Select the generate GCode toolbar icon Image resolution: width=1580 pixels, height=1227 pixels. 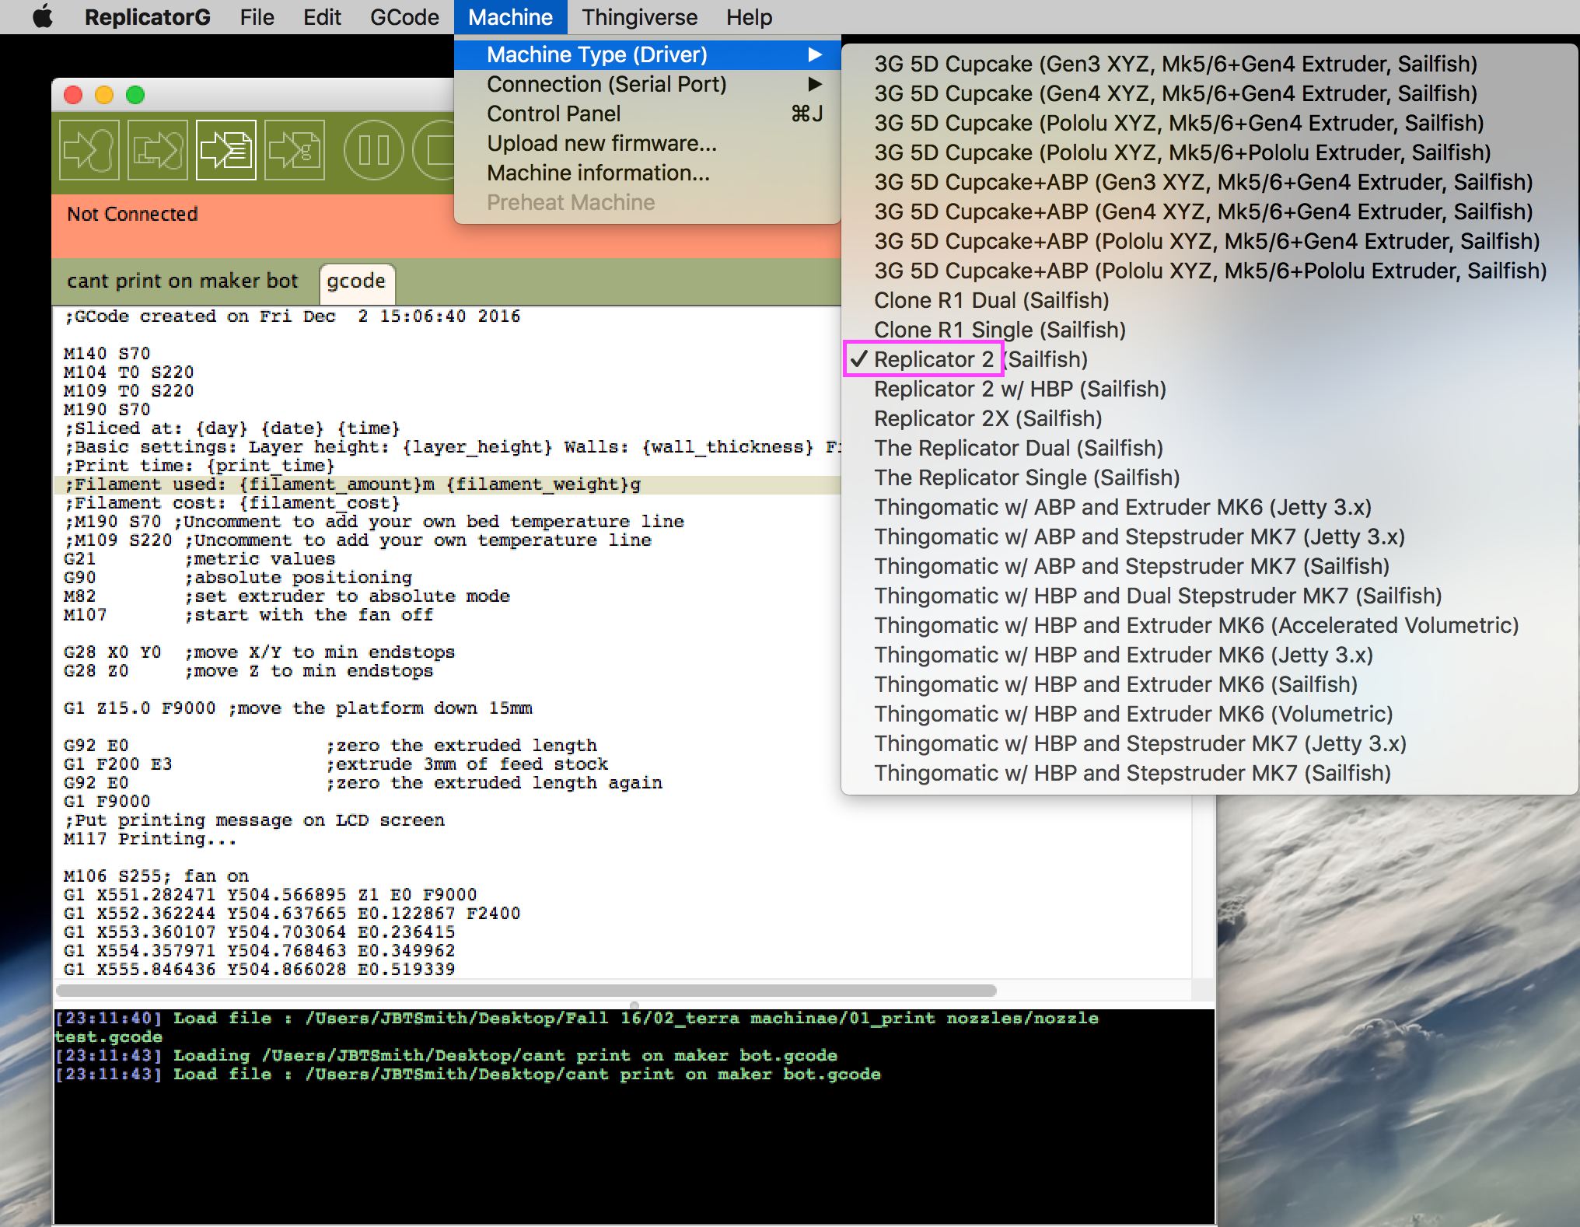pyautogui.click(x=225, y=150)
